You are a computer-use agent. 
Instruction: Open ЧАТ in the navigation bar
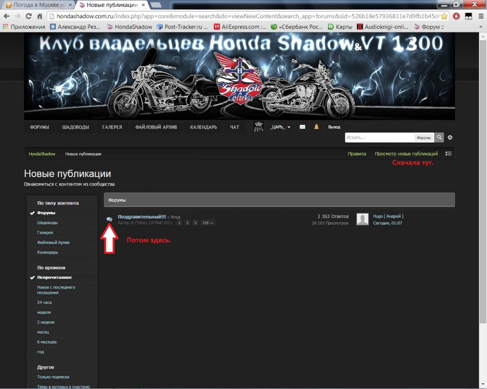click(235, 127)
